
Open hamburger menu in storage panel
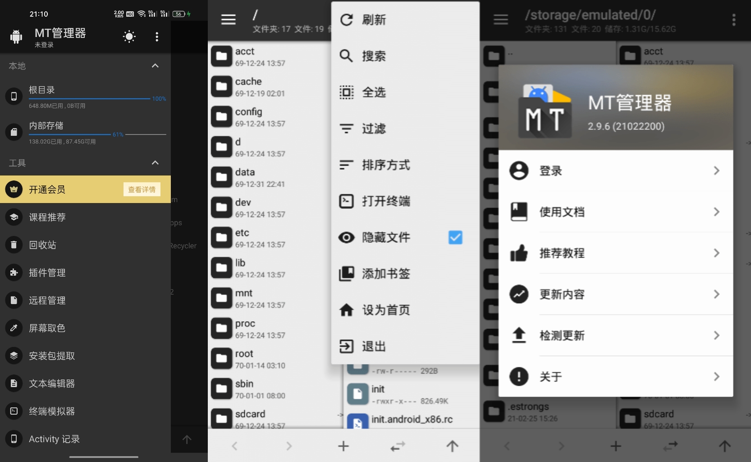click(501, 19)
